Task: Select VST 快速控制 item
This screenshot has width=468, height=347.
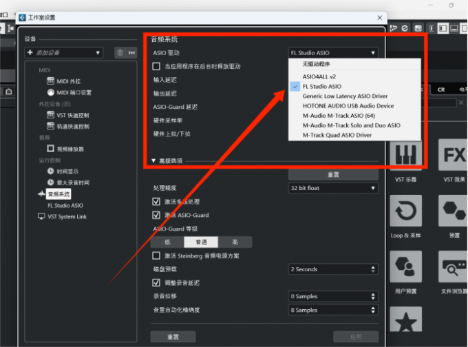Action: 73,115
